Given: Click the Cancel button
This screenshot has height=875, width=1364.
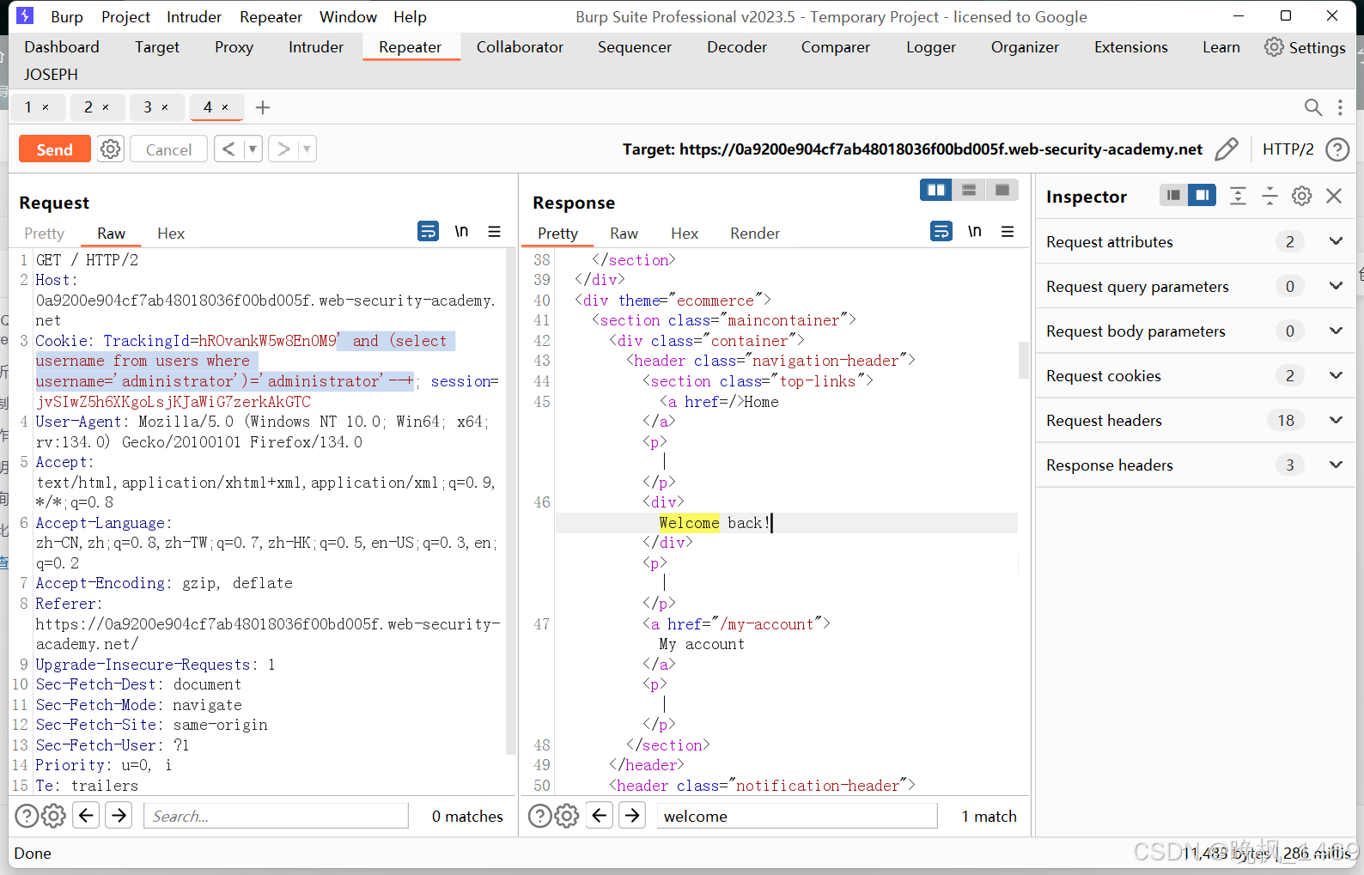Looking at the screenshot, I should point(168,149).
